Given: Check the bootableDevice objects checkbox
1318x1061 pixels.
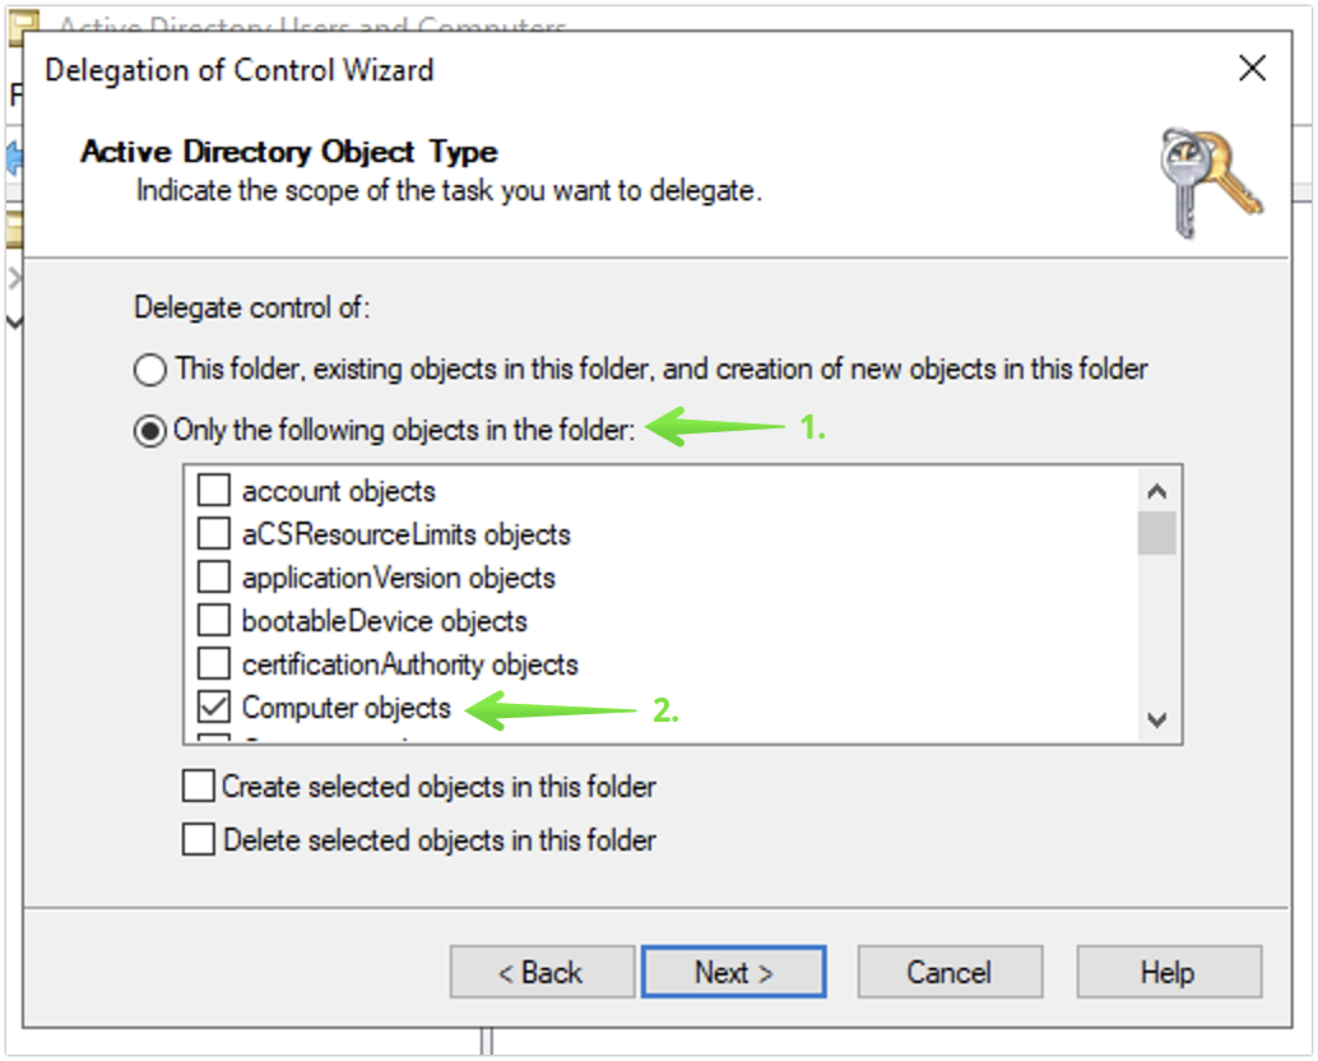Looking at the screenshot, I should (x=214, y=620).
